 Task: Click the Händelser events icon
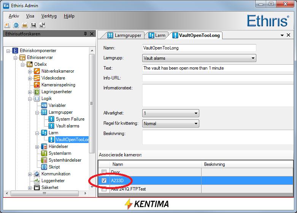coord(44,146)
